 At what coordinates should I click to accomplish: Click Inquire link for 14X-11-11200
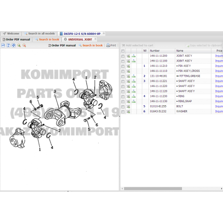tap(219, 56)
